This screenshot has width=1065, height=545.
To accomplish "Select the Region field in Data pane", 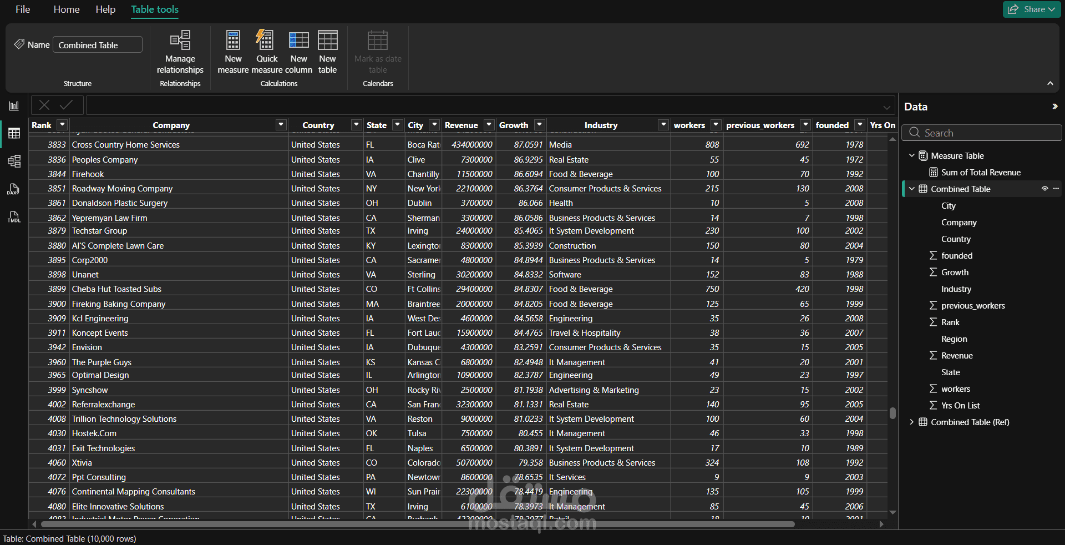I will [x=954, y=339].
